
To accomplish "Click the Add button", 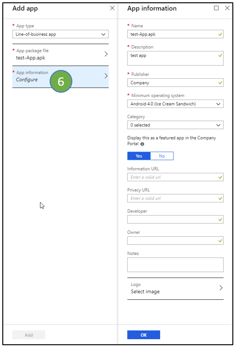I will pos(29,335).
